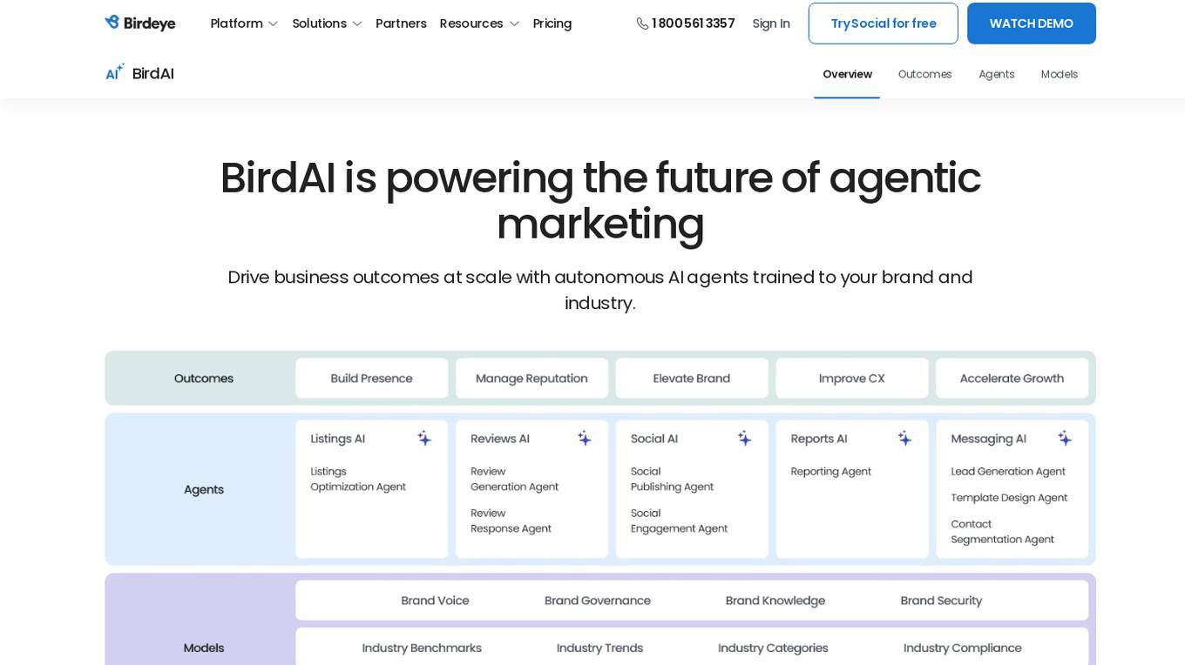Click the Agents row label
1185x665 pixels.
(204, 490)
